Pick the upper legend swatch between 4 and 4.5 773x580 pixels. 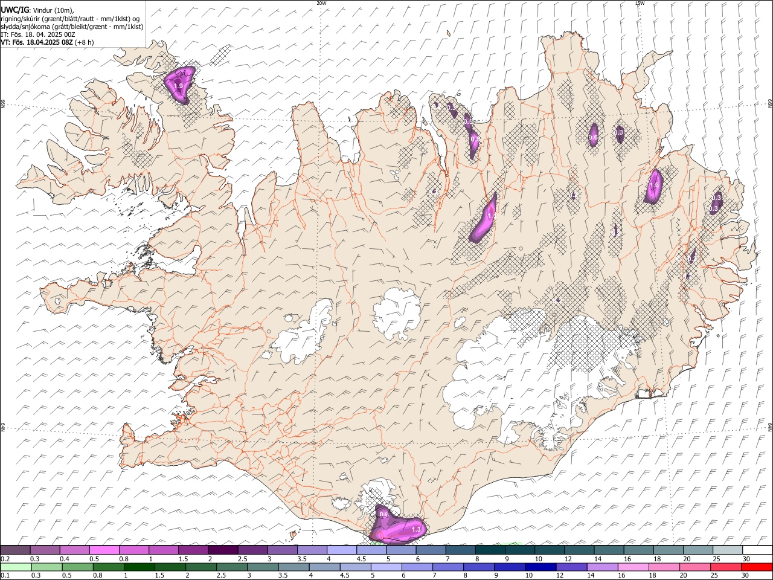[342, 550]
